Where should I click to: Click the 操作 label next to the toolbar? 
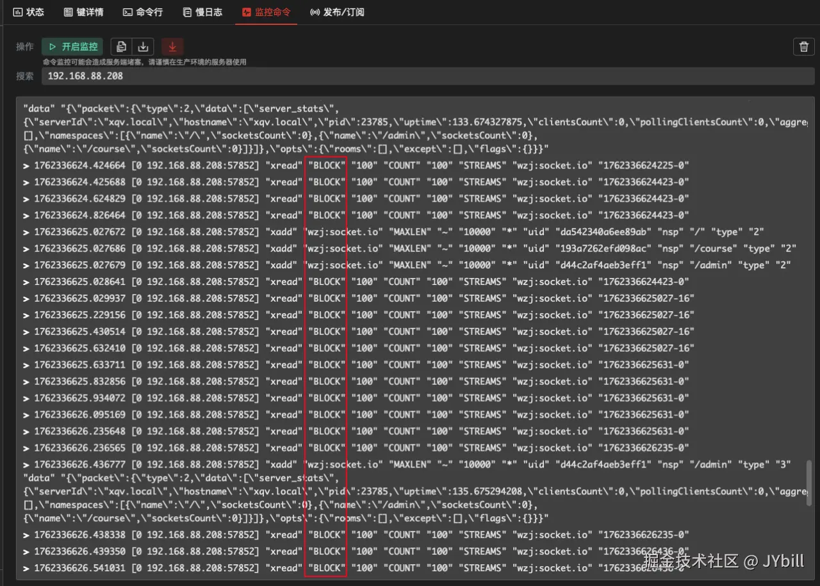coord(25,47)
